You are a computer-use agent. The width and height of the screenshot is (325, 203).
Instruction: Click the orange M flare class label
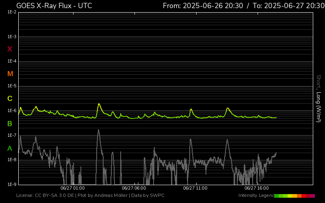[x=10, y=74]
